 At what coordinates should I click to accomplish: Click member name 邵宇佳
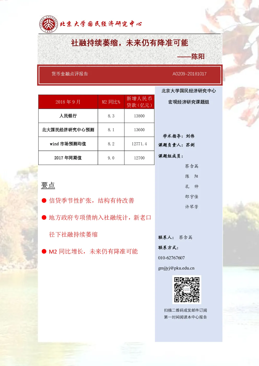[x=192, y=197]
